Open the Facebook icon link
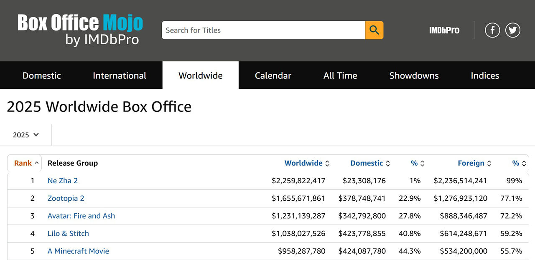535x260 pixels. pyautogui.click(x=492, y=30)
